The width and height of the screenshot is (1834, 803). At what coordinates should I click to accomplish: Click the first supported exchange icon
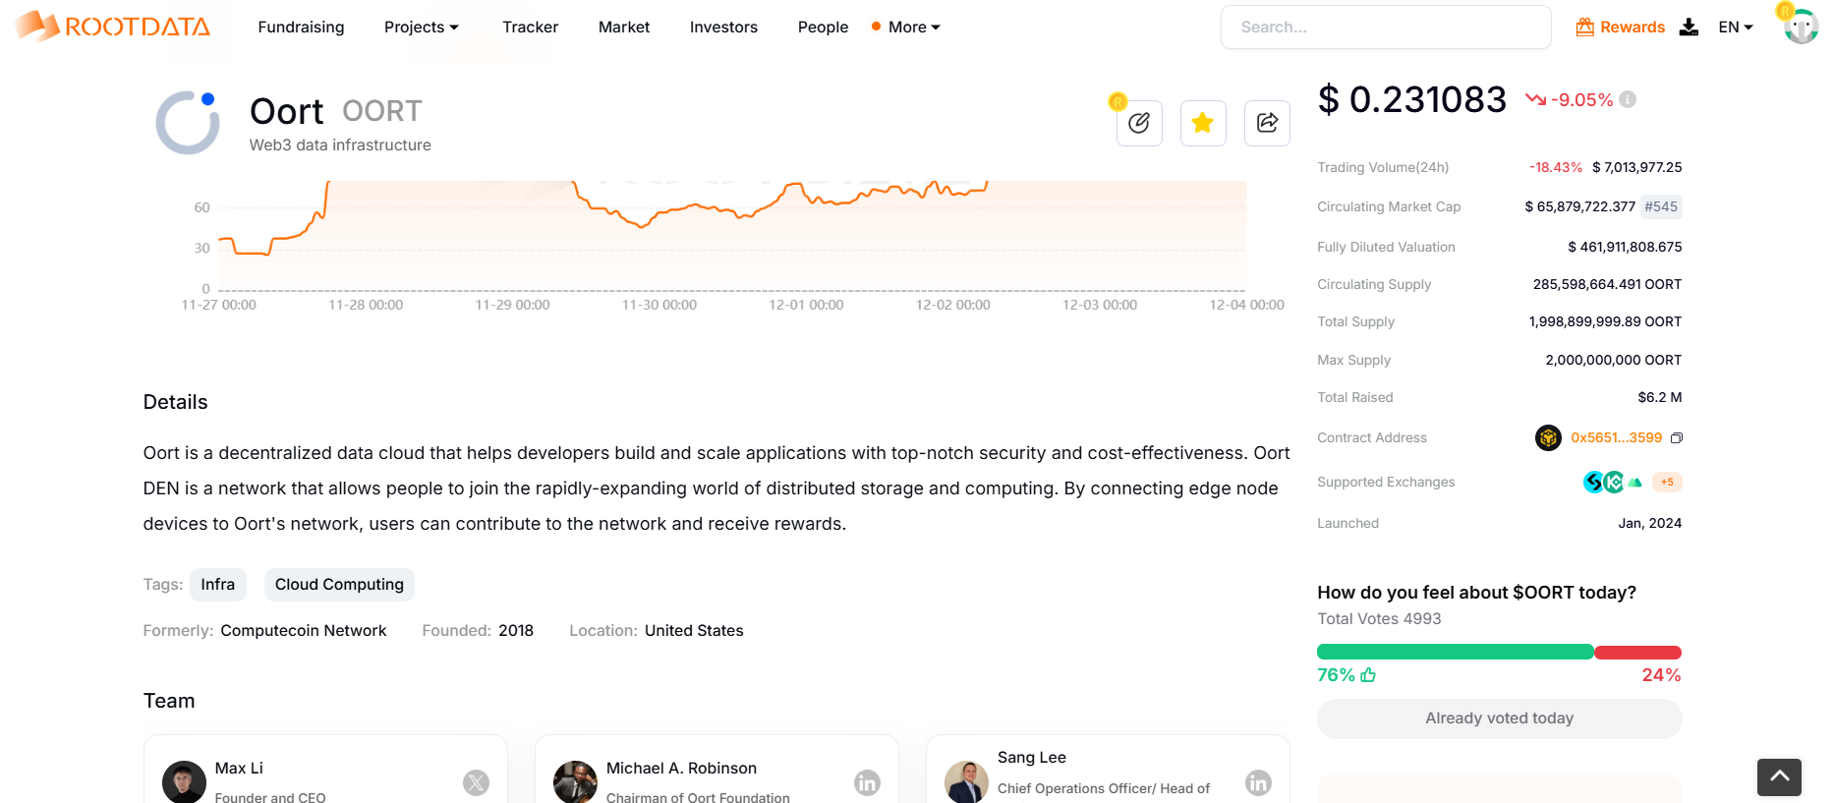1593,482
